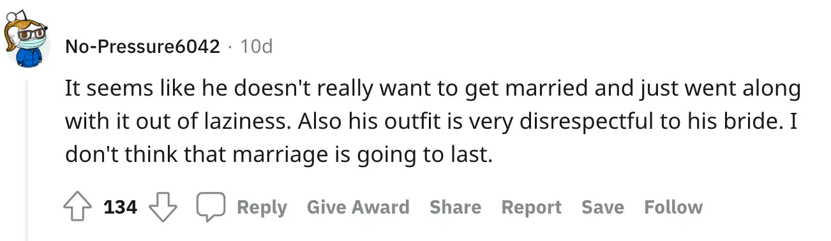This screenshot has width=831, height=241.
Task: Follow this comment thread
Action: 673,207
